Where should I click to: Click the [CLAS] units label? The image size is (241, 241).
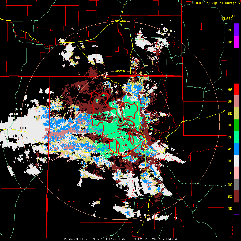click(226, 19)
